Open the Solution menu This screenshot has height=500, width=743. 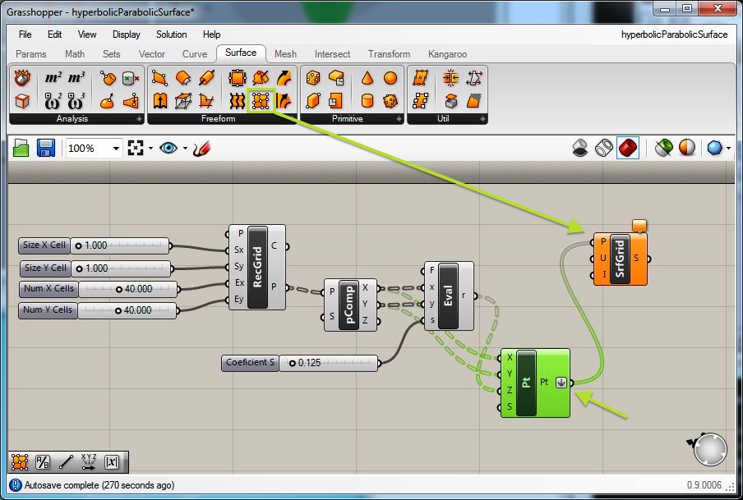click(171, 34)
